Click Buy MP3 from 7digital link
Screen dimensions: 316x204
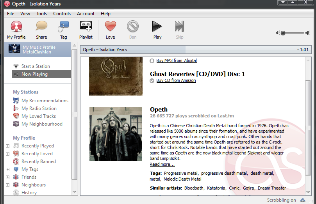coord(177,60)
